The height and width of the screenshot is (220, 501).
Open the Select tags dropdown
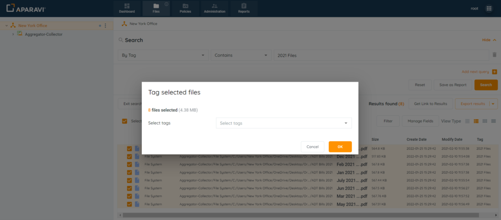click(284, 123)
